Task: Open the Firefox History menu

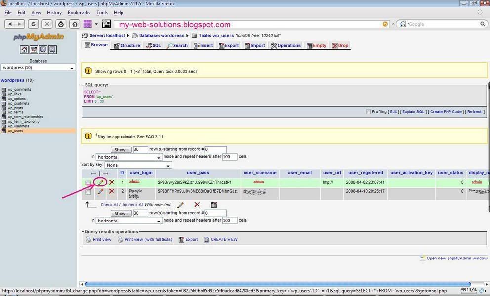Action: [54, 13]
